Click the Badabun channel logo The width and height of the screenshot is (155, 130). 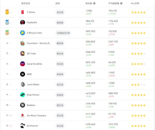[x=22, y=105]
